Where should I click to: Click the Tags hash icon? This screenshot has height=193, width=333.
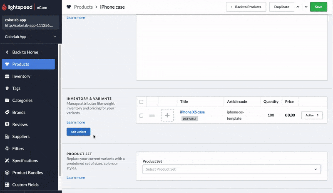pos(7,88)
